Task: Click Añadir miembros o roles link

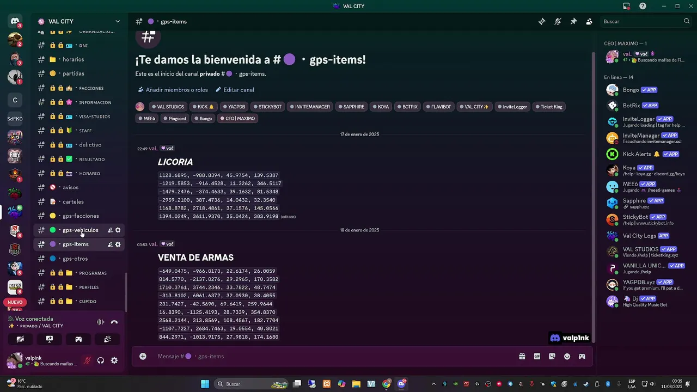Action: [x=173, y=90]
